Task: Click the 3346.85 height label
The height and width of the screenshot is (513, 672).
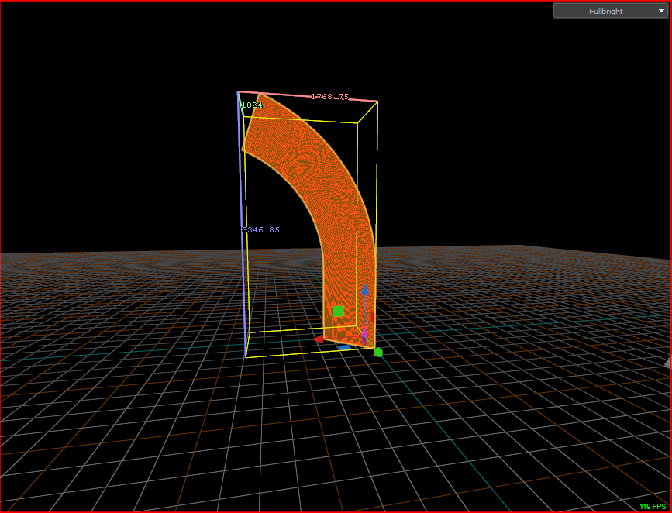Action: click(x=260, y=229)
